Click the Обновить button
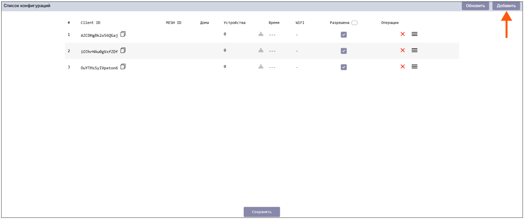The image size is (524, 219). click(475, 6)
